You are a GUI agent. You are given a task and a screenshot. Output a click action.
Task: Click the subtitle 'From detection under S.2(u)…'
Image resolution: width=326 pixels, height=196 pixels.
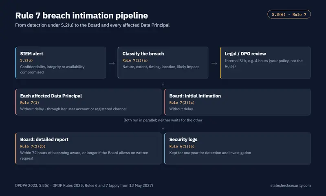(x=93, y=25)
